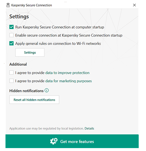Uncheck the run at computer startup checkbox
This screenshot has height=151, width=146.
[11, 27]
